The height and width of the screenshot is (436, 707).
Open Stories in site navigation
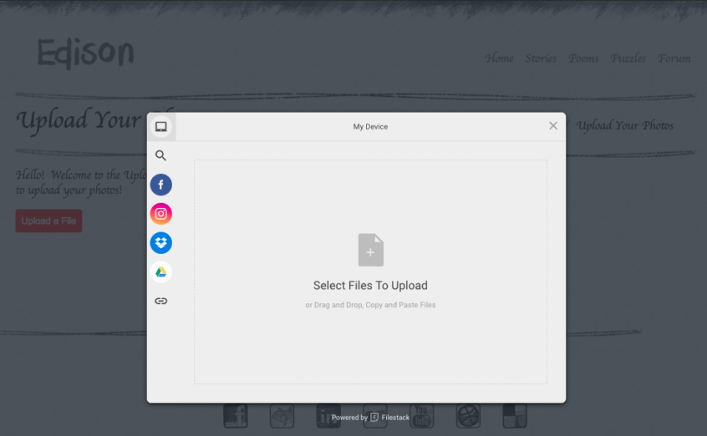click(541, 58)
